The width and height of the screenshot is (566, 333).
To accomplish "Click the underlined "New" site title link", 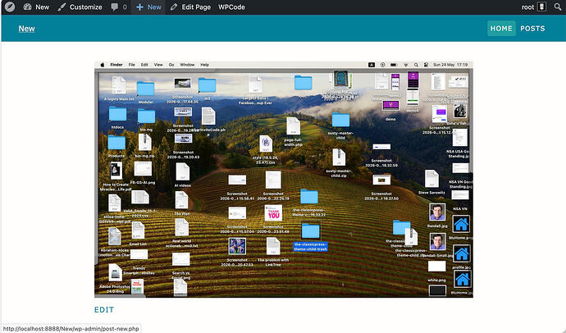I will [x=27, y=29].
